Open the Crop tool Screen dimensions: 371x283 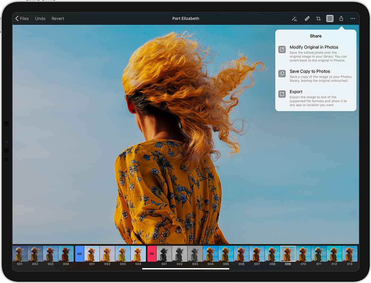click(x=318, y=19)
